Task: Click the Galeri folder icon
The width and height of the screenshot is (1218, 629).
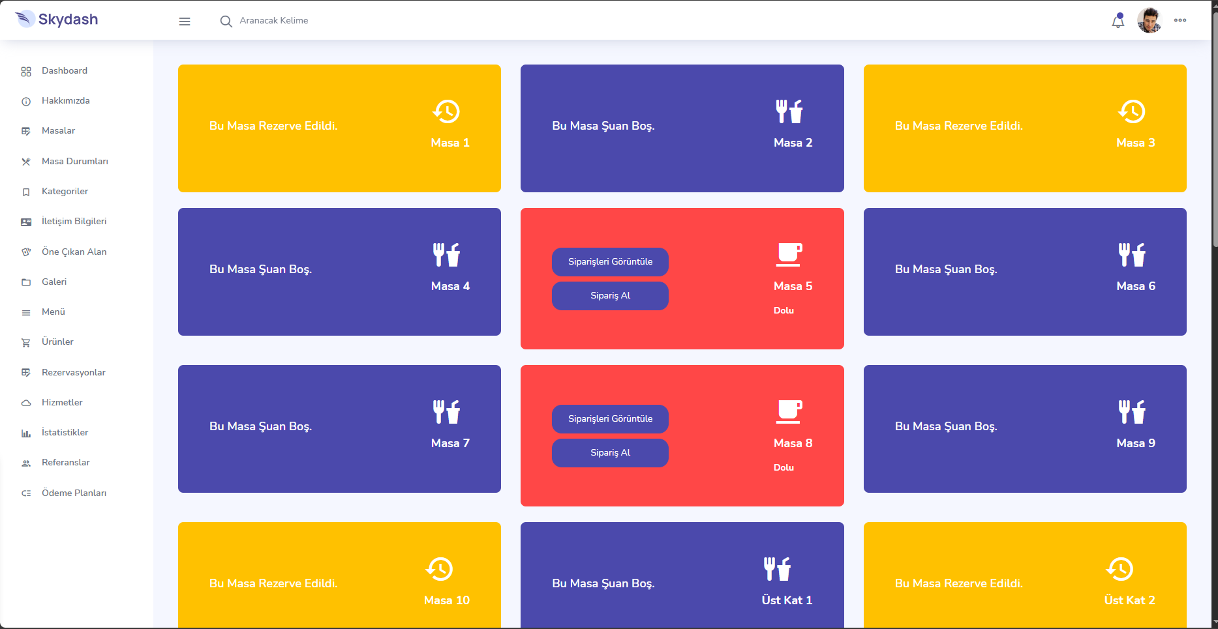Action: [x=26, y=282]
